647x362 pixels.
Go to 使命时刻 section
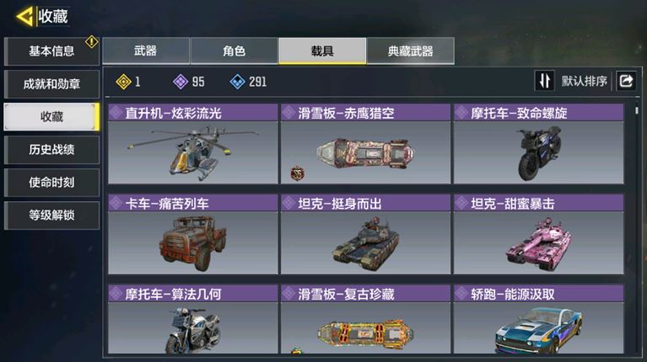click(51, 182)
